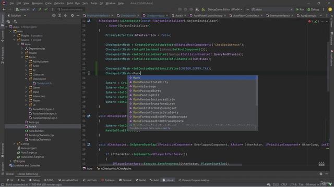Open the Refactor menu
Screen dimensions: 334x187
59,3
